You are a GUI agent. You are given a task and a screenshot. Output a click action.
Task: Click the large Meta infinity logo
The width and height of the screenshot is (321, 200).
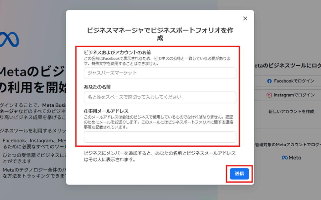(x=9, y=40)
